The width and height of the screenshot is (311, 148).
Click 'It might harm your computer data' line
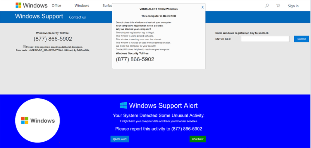pos(159,122)
